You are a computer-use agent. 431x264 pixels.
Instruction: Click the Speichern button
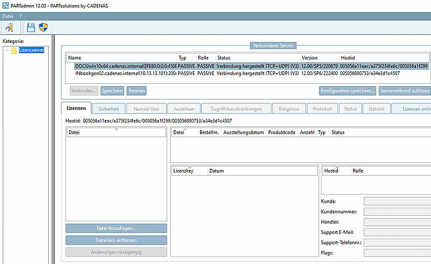coord(112,91)
